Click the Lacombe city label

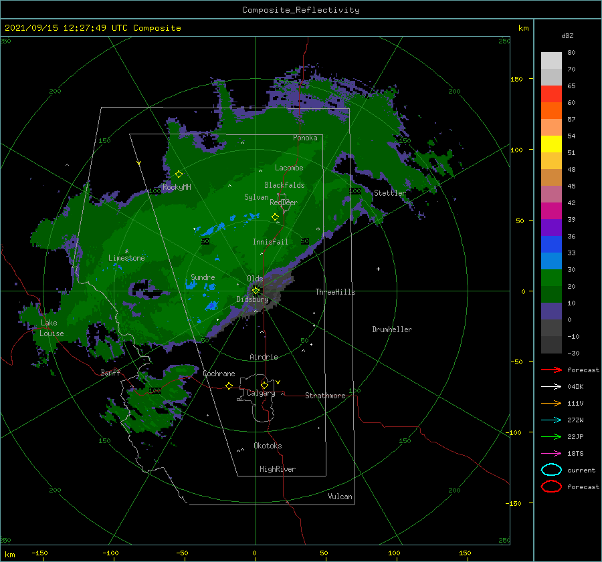(289, 168)
